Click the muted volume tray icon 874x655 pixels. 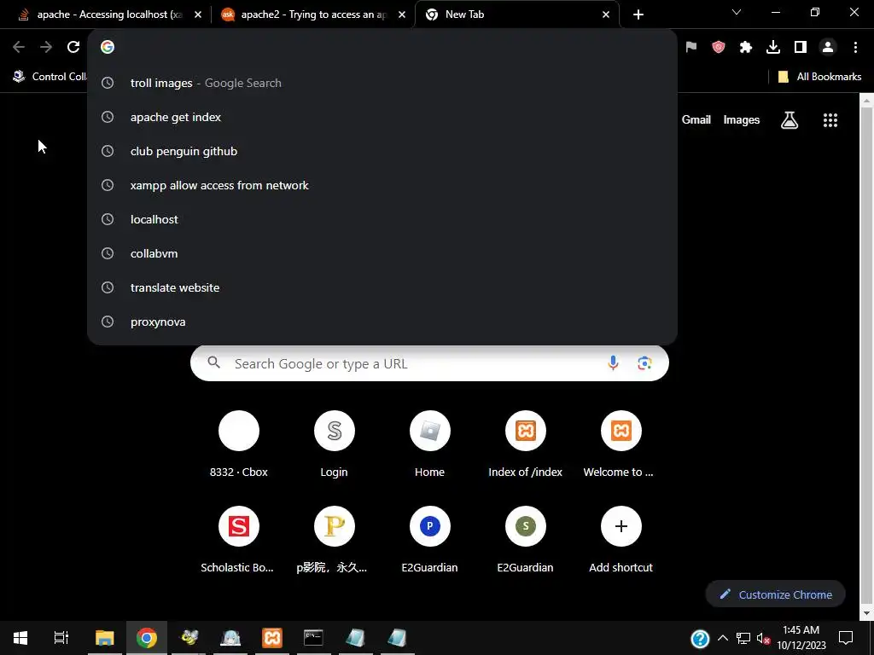[763, 638]
